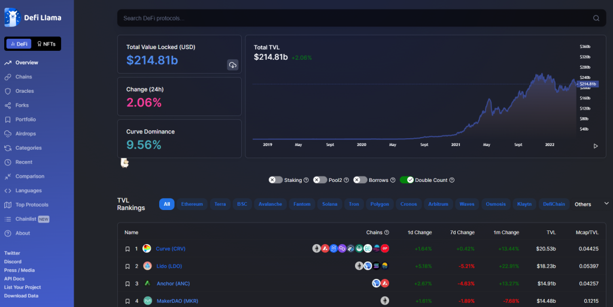Open Categories in sidebar

coord(23,148)
